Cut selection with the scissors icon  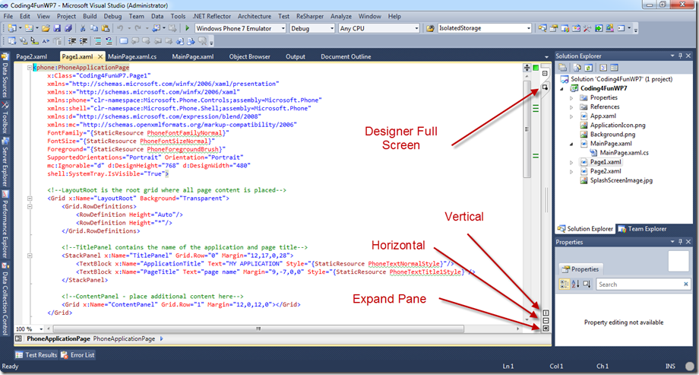click(83, 28)
